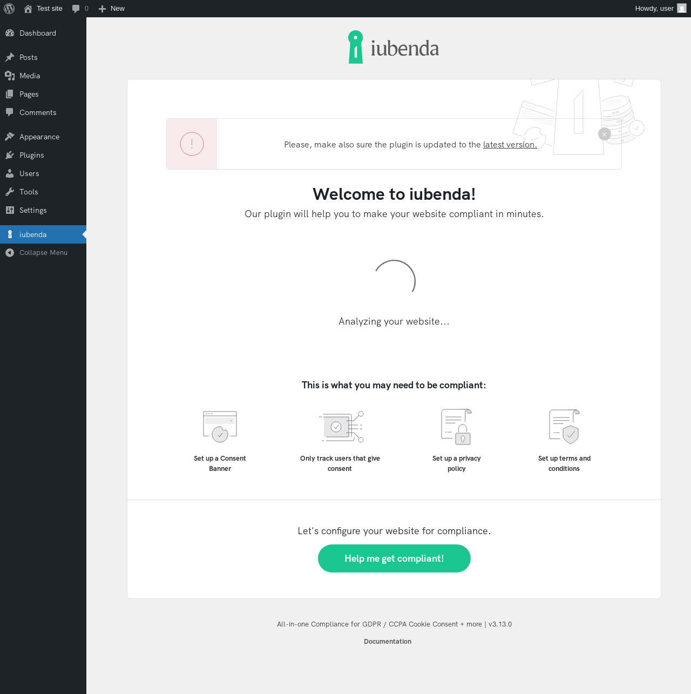This screenshot has height=694, width=691.
Task: Click the Media icon in sidebar
Action: pyautogui.click(x=10, y=76)
